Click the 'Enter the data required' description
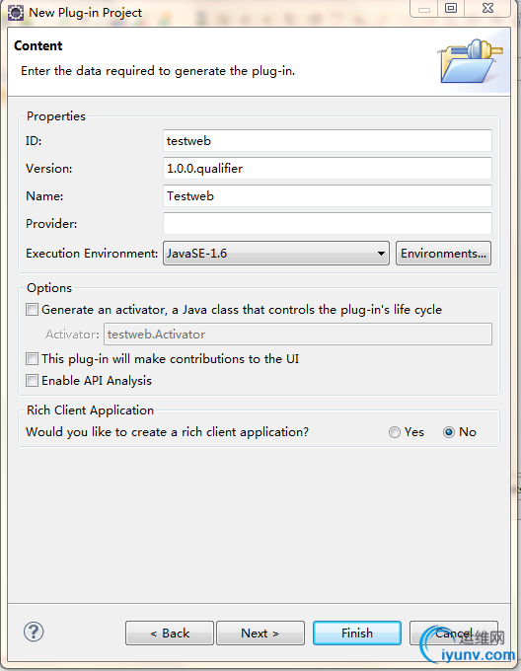The width and height of the screenshot is (521, 671). [x=158, y=71]
